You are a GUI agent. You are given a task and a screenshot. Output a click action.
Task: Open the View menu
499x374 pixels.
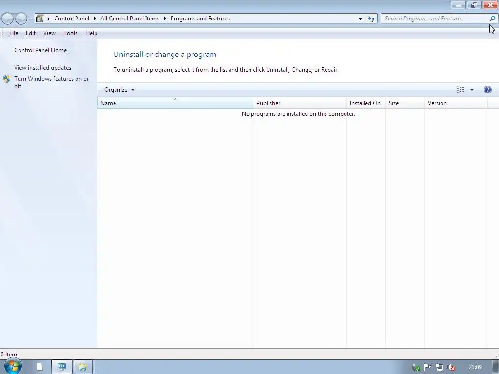pos(49,33)
